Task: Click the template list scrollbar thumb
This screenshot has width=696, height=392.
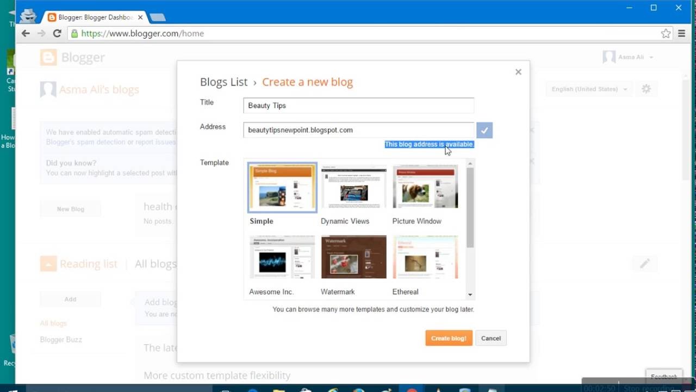Action: (x=470, y=207)
